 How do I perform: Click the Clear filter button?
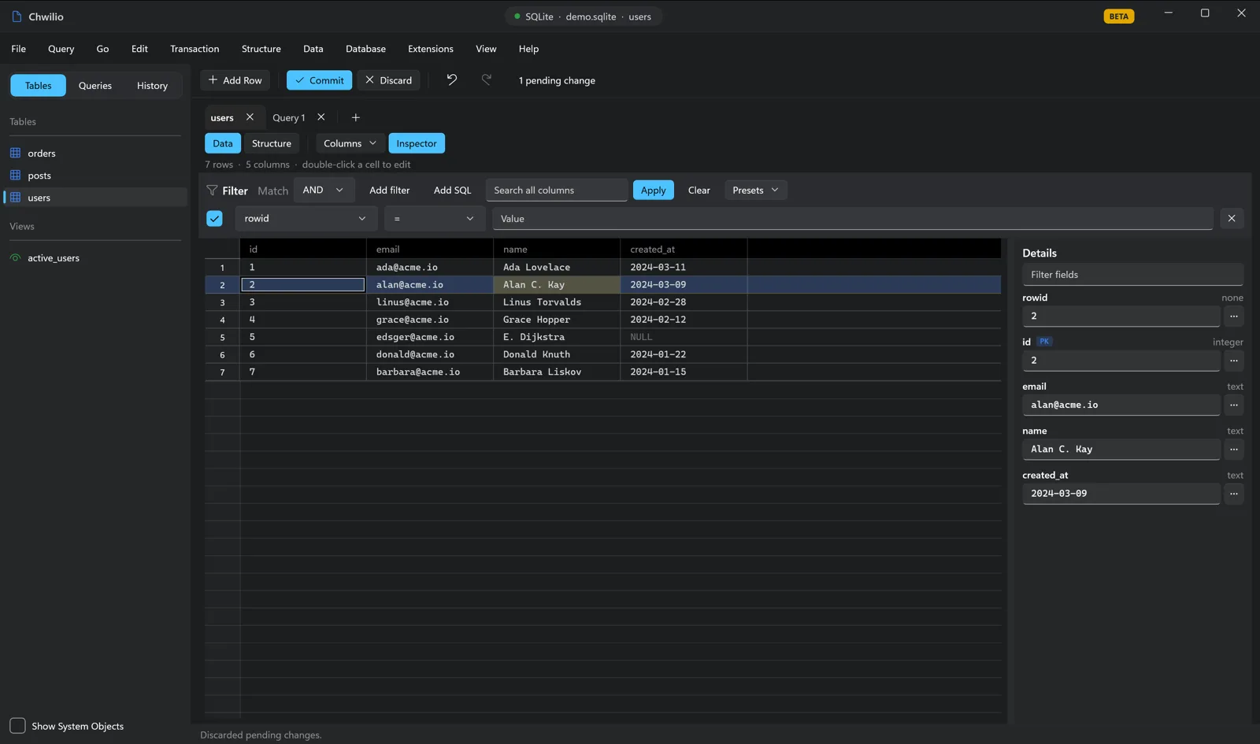point(699,190)
